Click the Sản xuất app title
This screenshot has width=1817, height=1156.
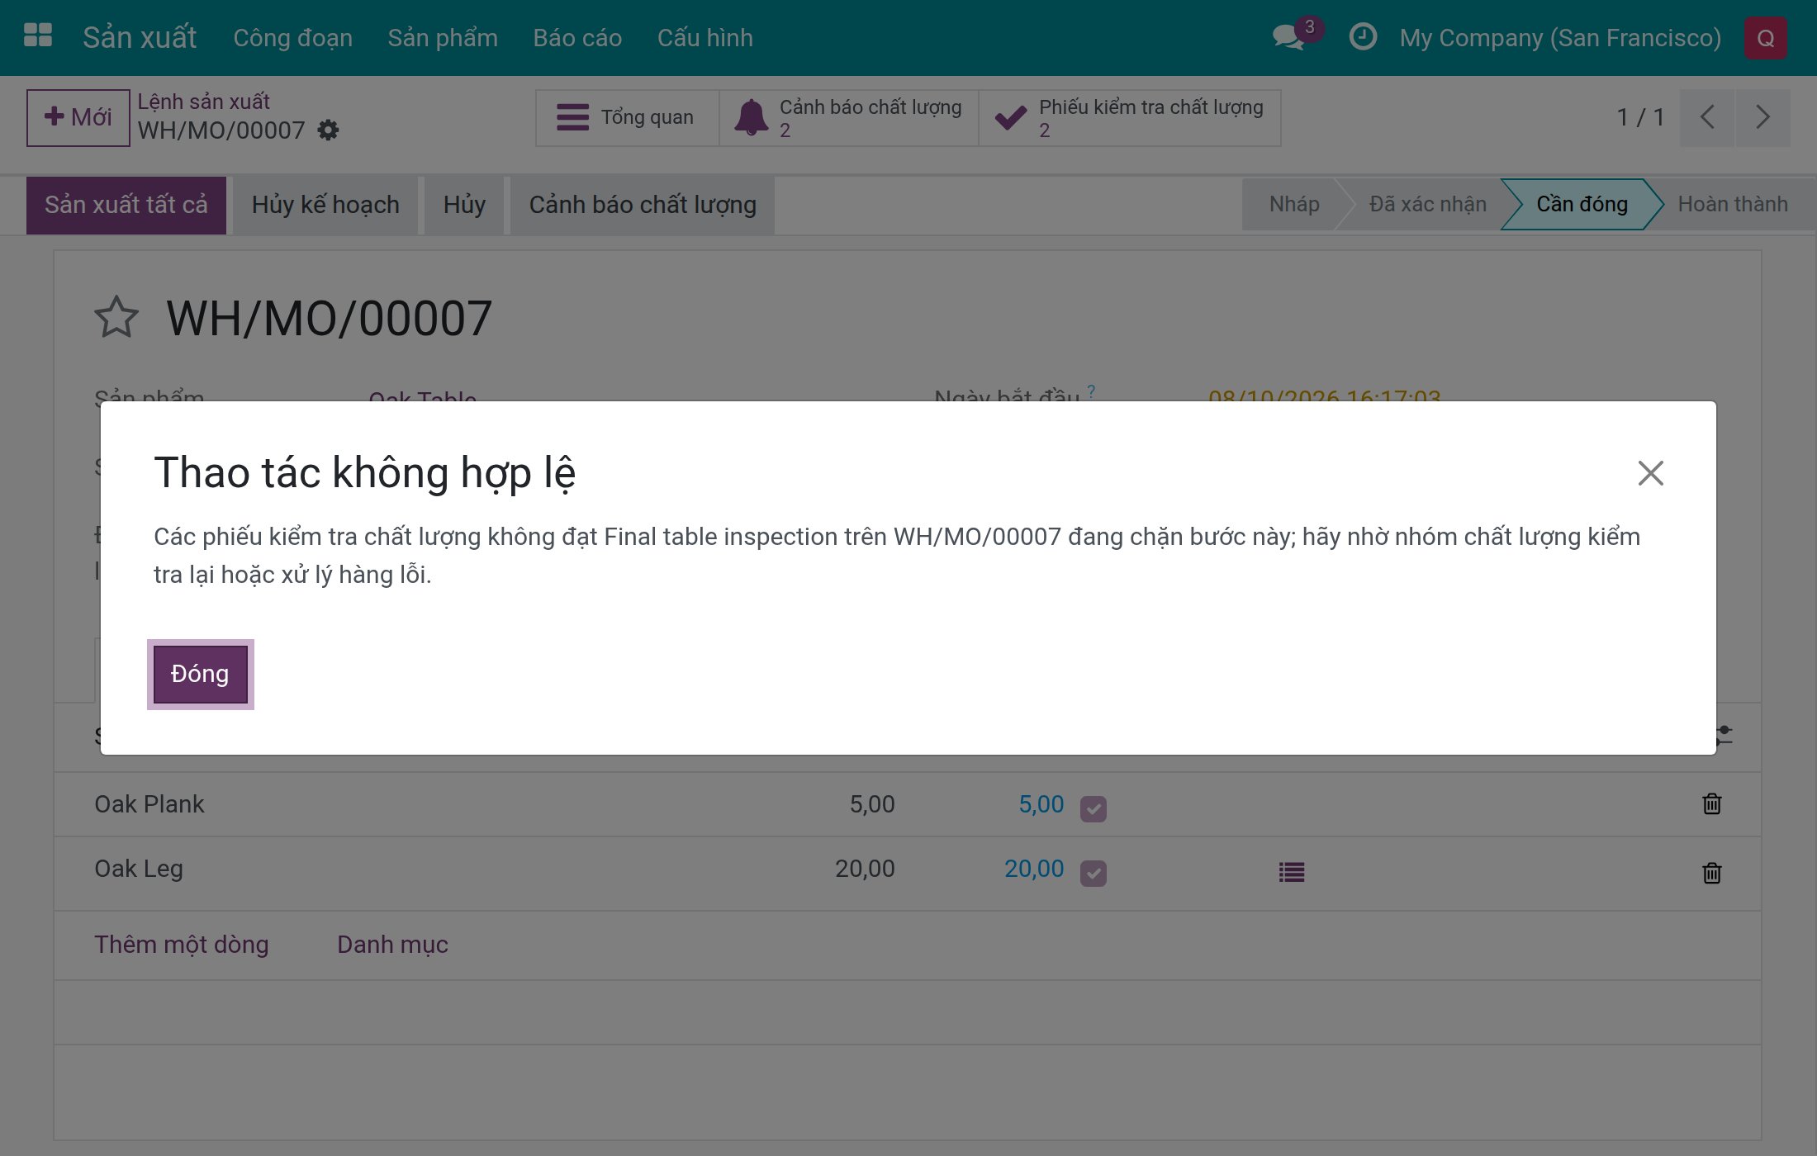140,38
